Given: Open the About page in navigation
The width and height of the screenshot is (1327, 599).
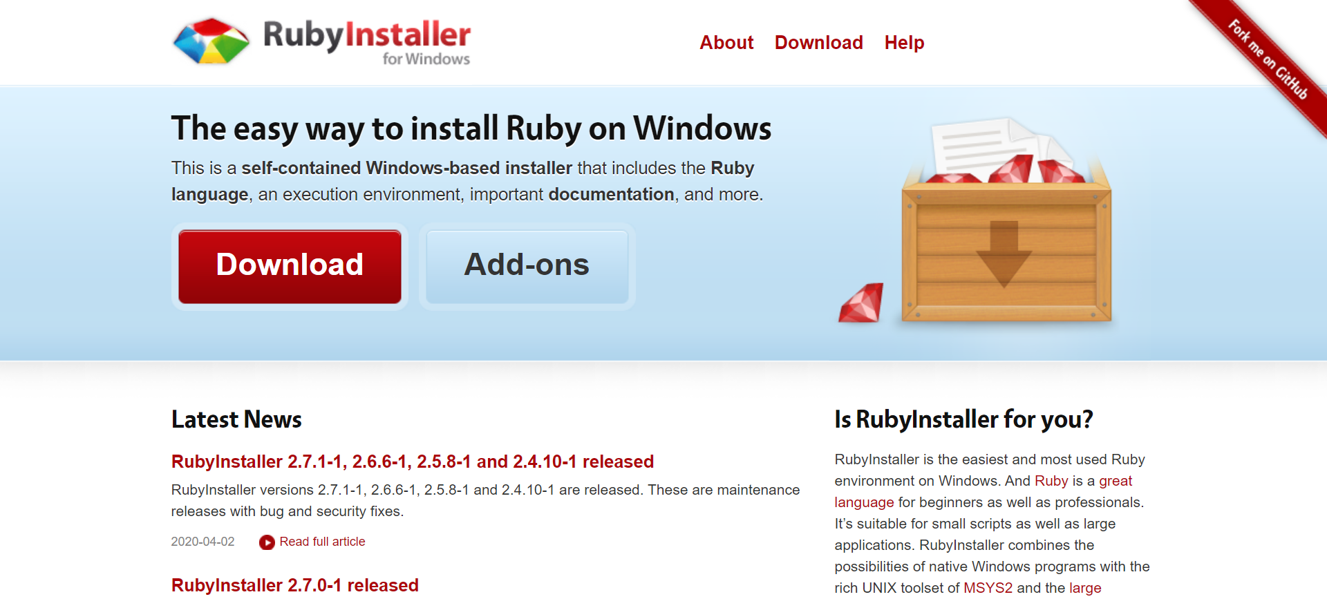Looking at the screenshot, I should [726, 43].
